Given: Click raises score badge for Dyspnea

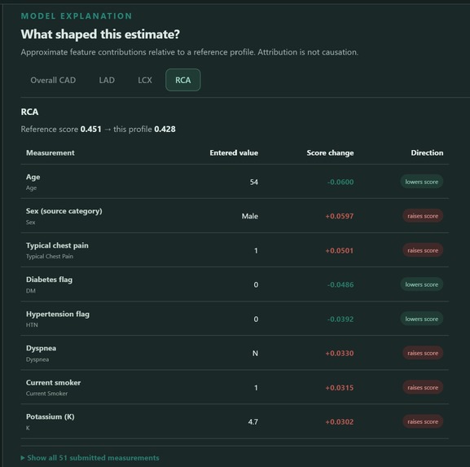Looking at the screenshot, I should coord(423,353).
